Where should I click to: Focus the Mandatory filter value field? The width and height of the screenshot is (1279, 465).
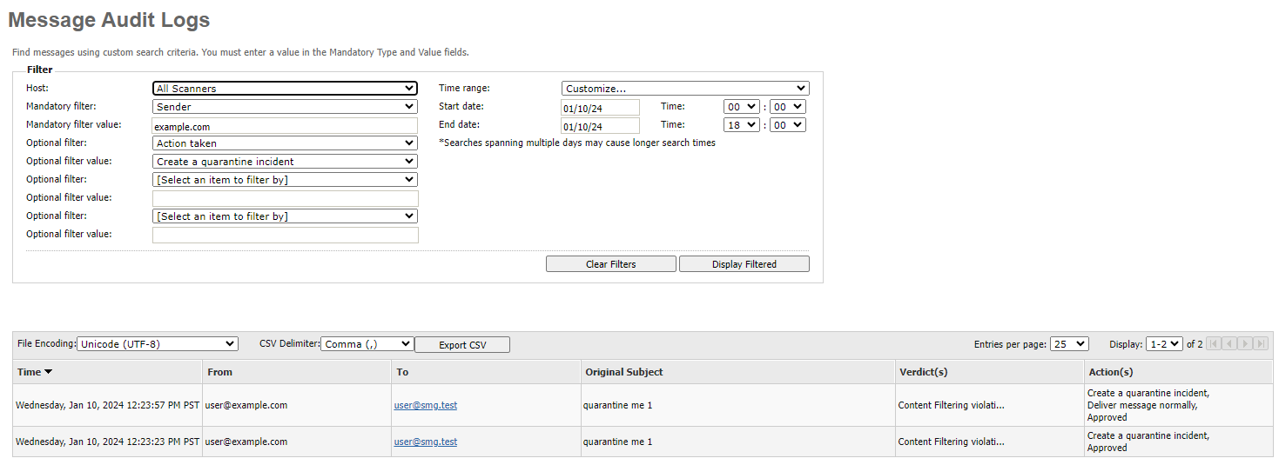click(x=285, y=126)
